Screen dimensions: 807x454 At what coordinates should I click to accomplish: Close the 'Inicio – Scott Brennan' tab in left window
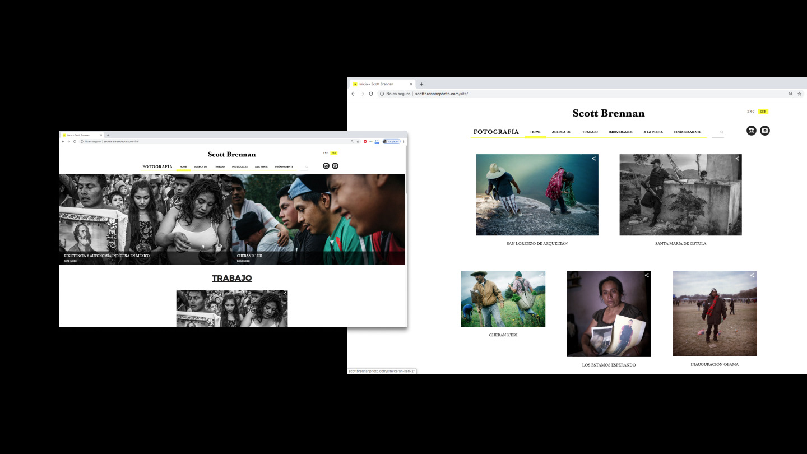coord(101,135)
